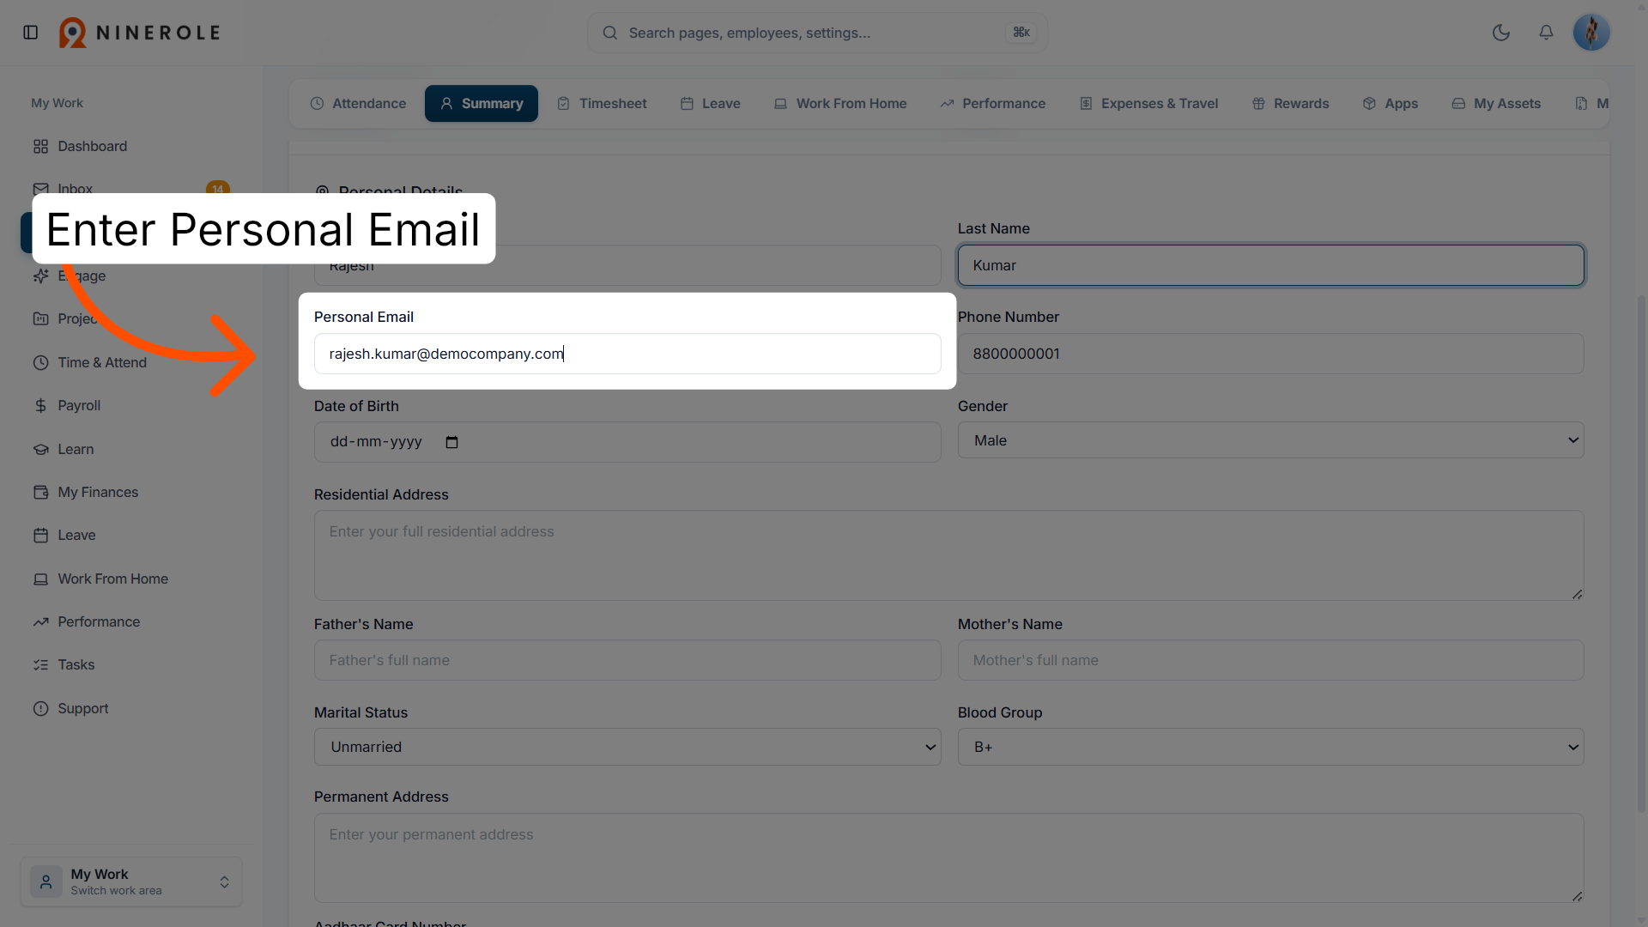Click the Mother's Name field

(x=1270, y=660)
